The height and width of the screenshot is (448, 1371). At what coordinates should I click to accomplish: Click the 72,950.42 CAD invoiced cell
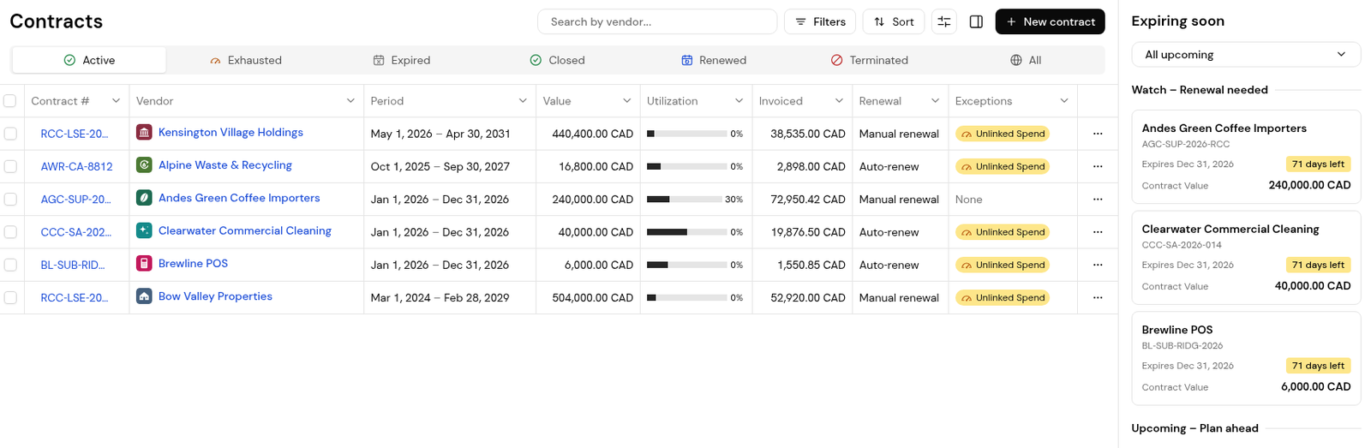pyautogui.click(x=802, y=199)
